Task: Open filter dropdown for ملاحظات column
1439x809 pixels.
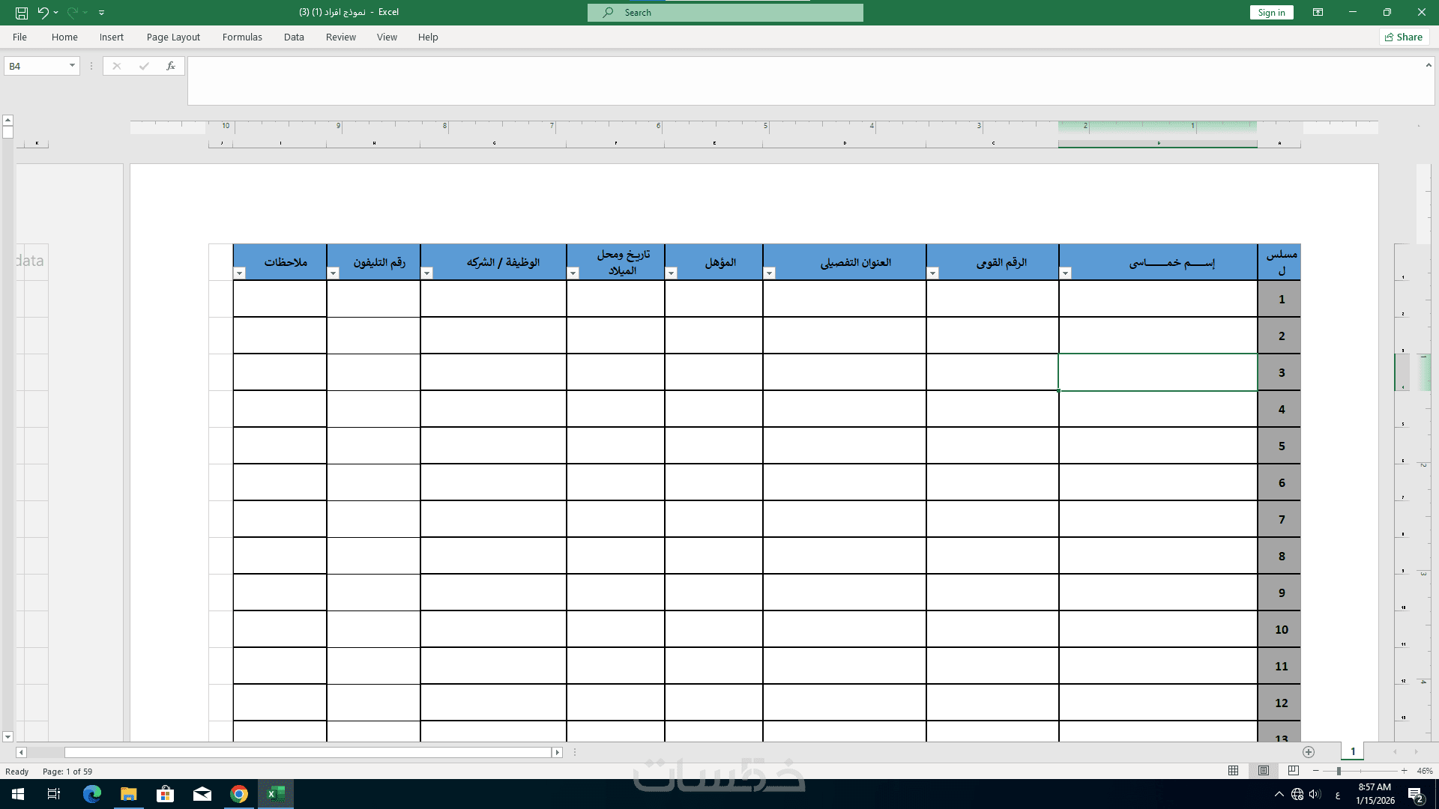Action: pos(240,273)
